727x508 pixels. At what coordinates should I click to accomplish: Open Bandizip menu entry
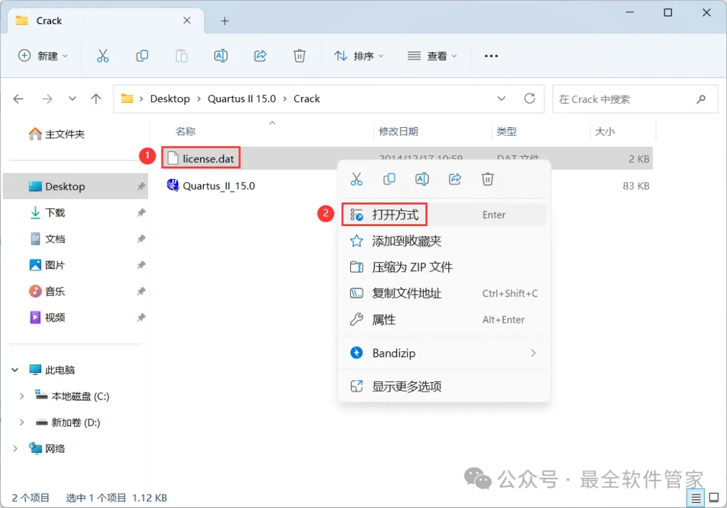(x=444, y=353)
